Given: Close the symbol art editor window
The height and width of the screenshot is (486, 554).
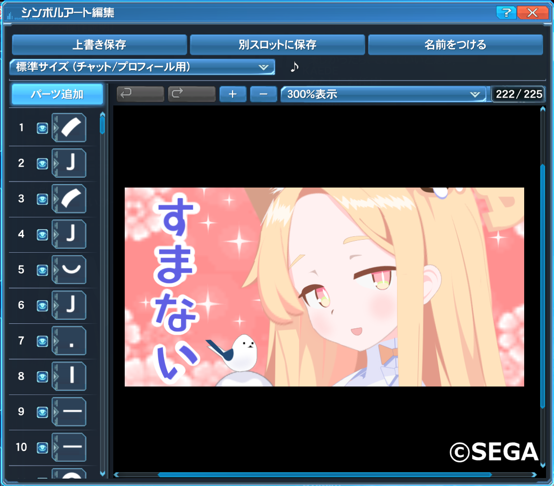Looking at the screenshot, I should pos(533,13).
